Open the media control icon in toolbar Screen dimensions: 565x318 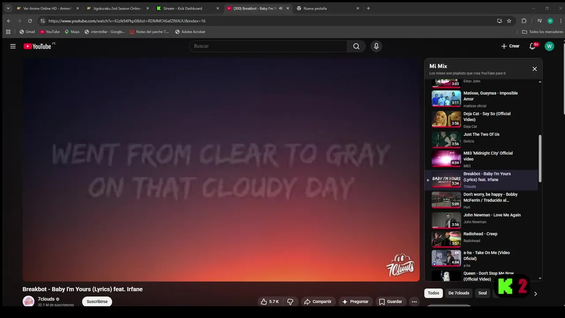[x=539, y=21]
